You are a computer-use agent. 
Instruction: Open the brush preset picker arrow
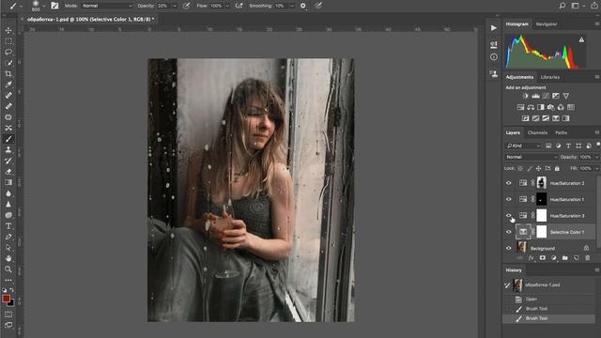(44, 6)
